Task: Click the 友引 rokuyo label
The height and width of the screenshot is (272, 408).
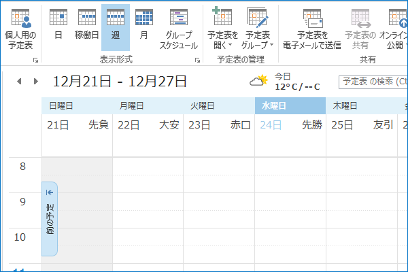Action: coord(383,125)
